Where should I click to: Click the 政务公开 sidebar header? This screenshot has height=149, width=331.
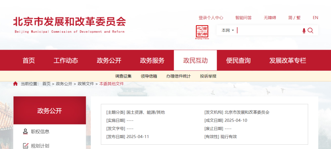coord(50,111)
